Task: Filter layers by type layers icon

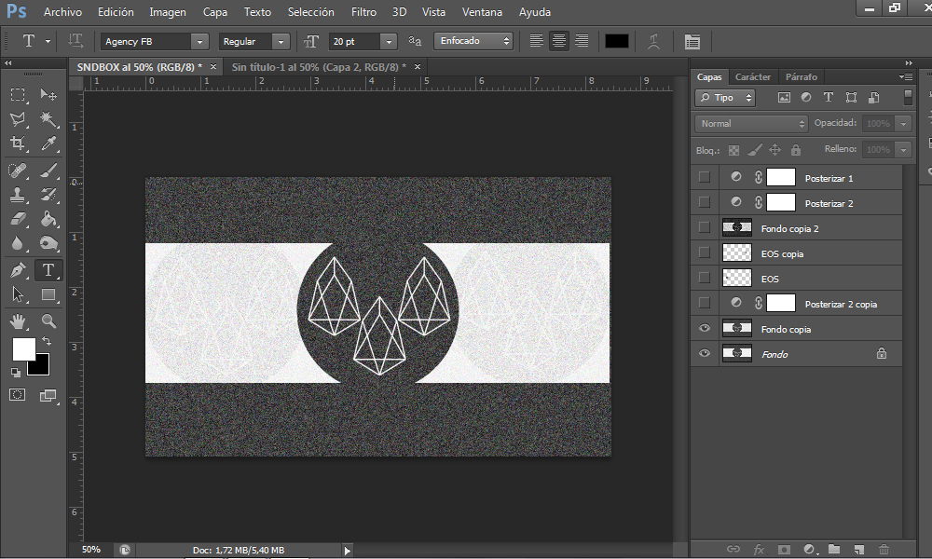Action: coord(828,98)
